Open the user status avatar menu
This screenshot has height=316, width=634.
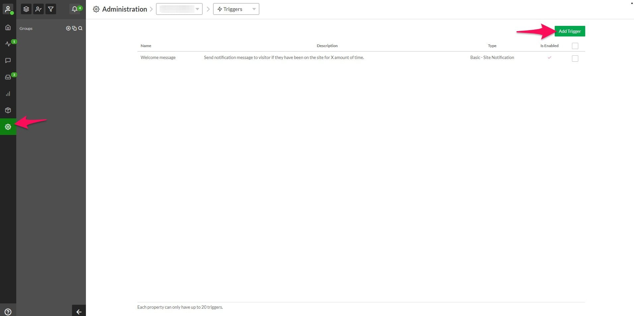coord(8,9)
